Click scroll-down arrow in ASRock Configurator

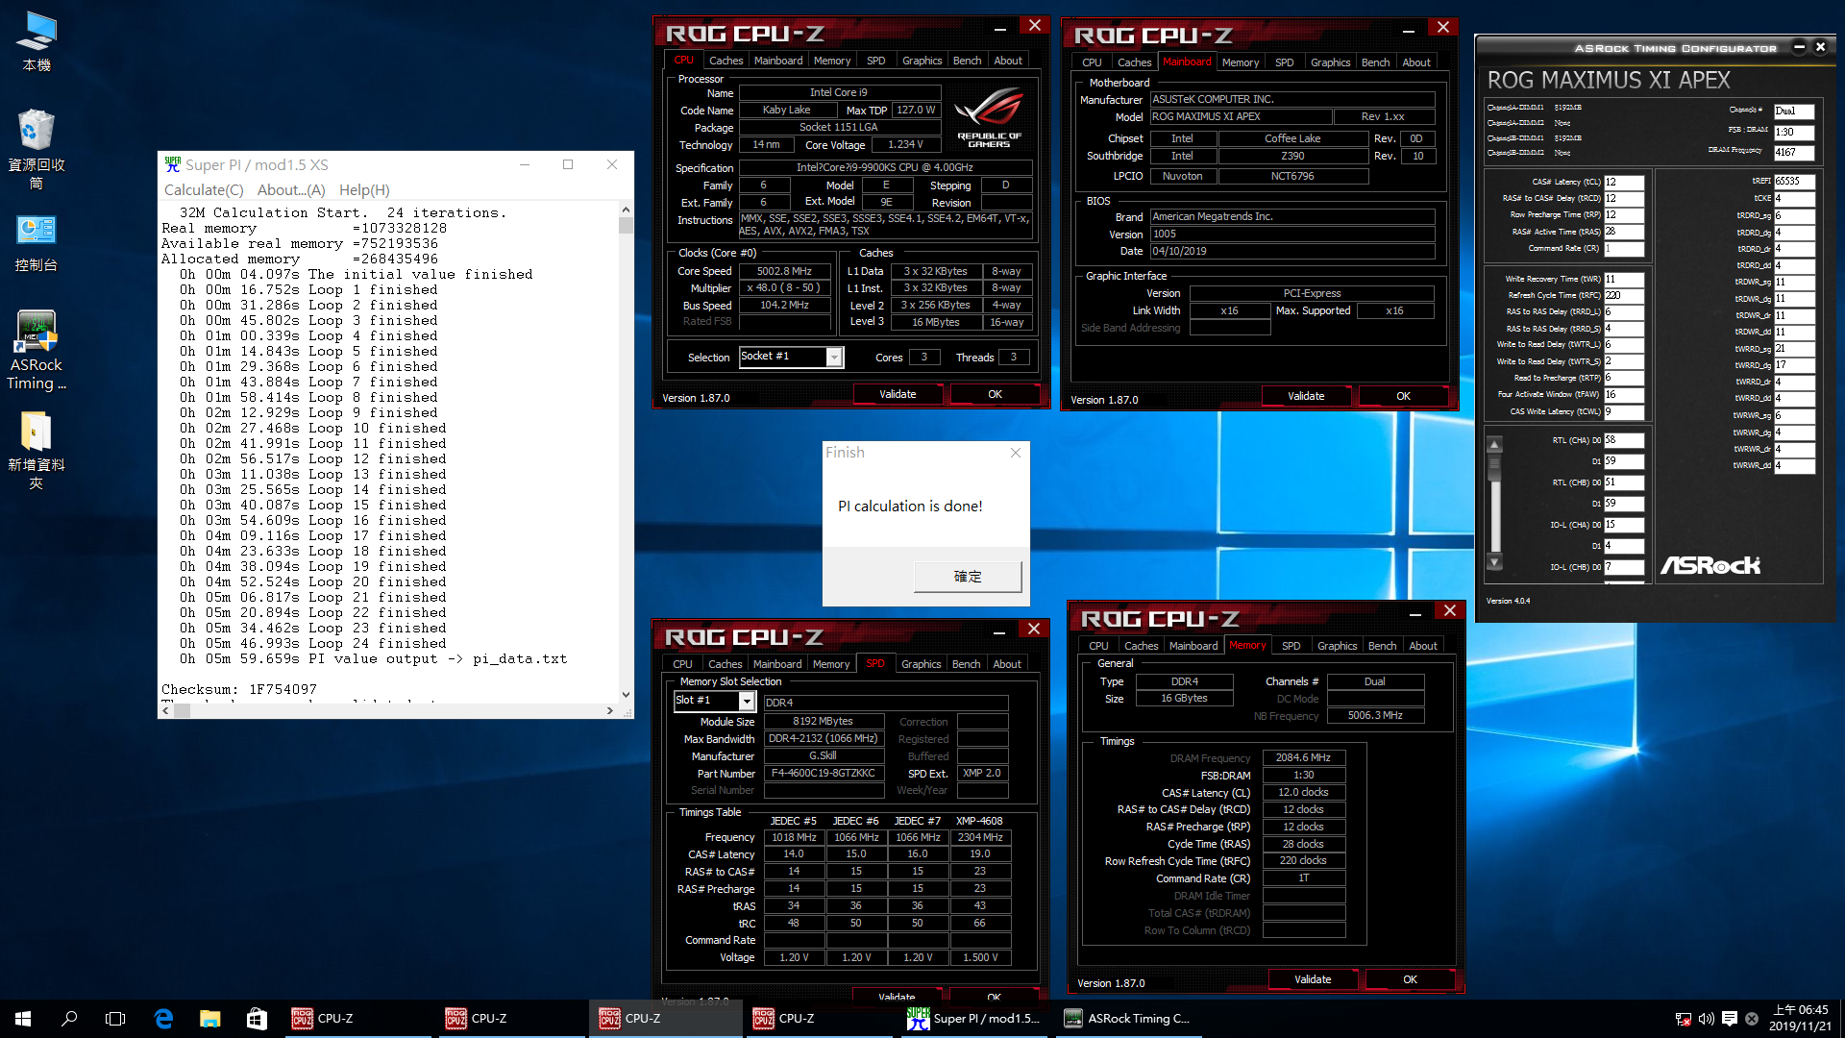[x=1494, y=561]
